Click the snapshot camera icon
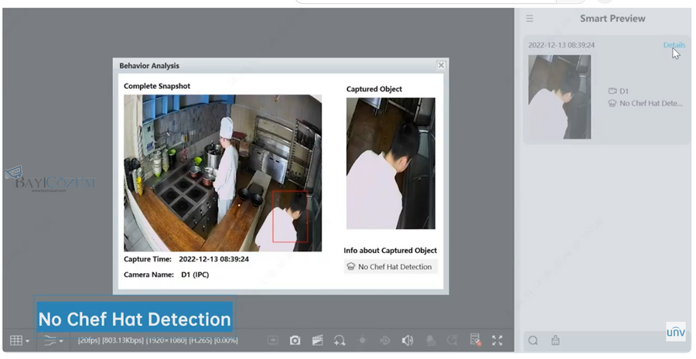The height and width of the screenshot is (359, 696). coord(295,340)
